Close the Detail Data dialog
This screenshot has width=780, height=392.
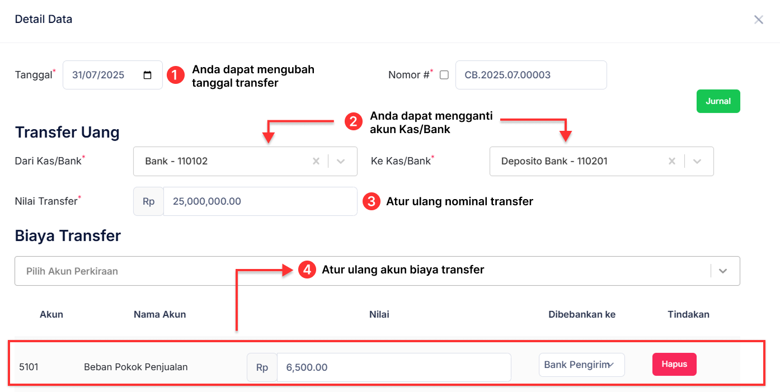pyautogui.click(x=758, y=19)
